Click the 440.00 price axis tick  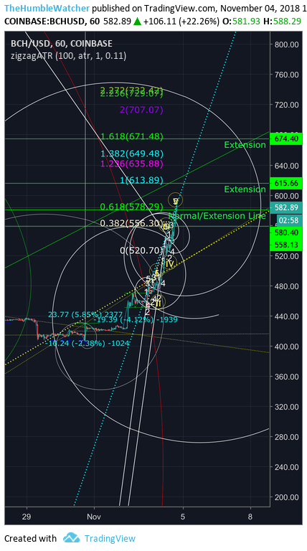288,316
